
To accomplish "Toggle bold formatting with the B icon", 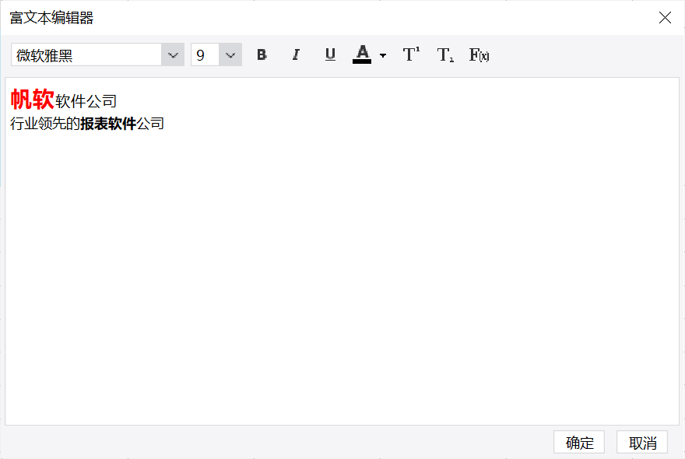I will [262, 54].
